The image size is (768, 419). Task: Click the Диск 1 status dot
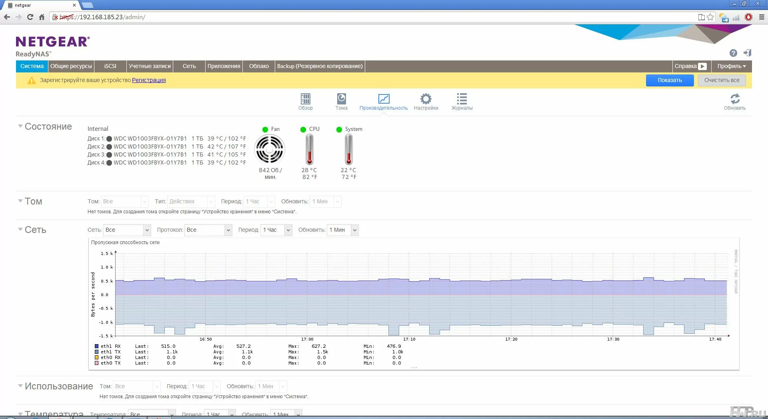coord(109,139)
